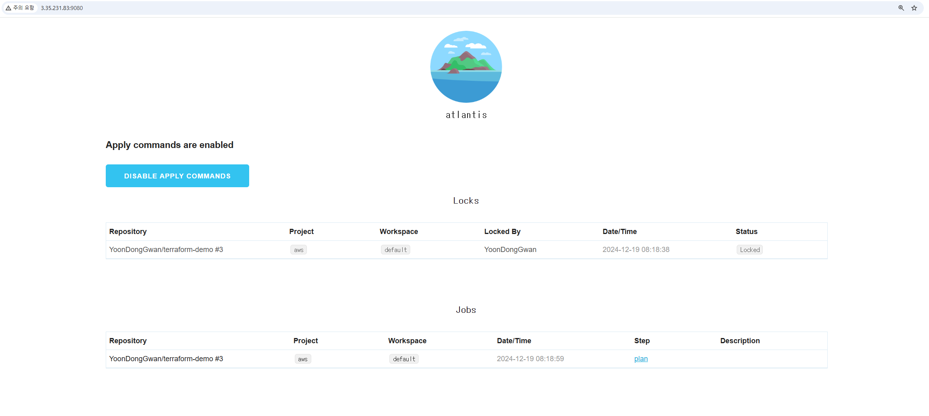This screenshot has width=929, height=416.
Task: Click the security warning triangle icon
Action: point(8,8)
